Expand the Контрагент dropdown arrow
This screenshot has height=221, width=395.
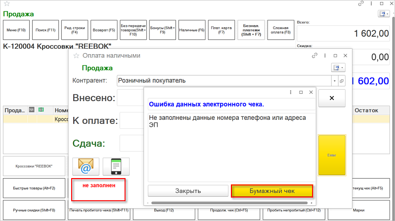334,80
